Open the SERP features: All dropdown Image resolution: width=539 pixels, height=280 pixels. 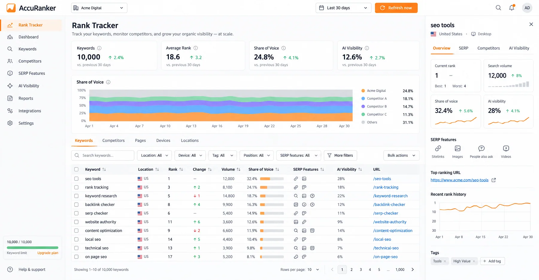point(299,156)
